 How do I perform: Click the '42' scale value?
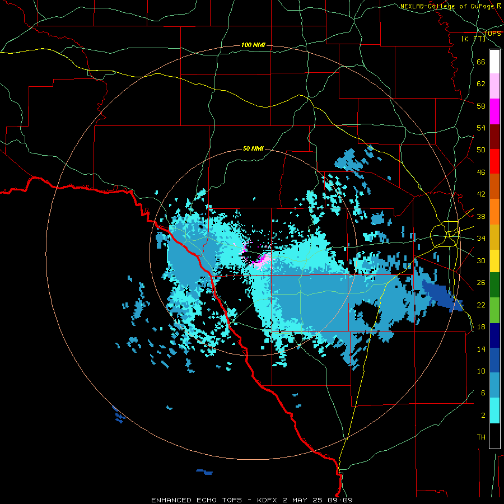tap(481, 194)
